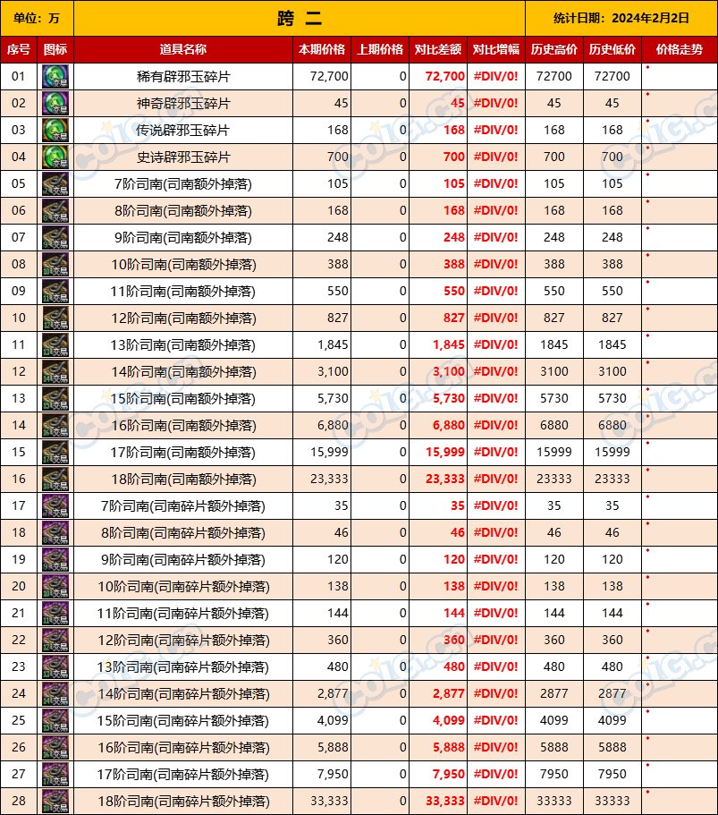Viewport: 718px width, 815px height.
Task: Select the 18阶司南(司南碎片额外掉落) name cell
Action: [x=183, y=802]
